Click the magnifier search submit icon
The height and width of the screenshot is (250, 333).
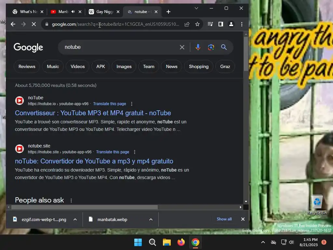coord(224,47)
